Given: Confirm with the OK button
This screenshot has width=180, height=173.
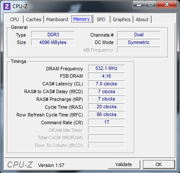Looking at the screenshot, I should [x=158, y=164].
